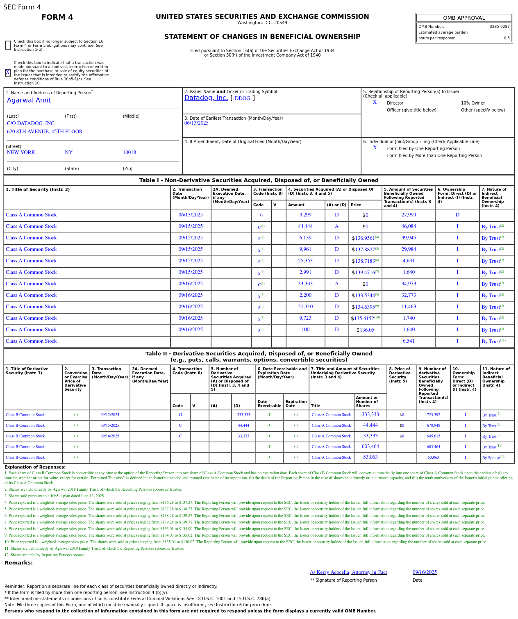This screenshot has width=518, height=619.
Task: Select the 1,740 owned shares value
Action: coord(409,318)
